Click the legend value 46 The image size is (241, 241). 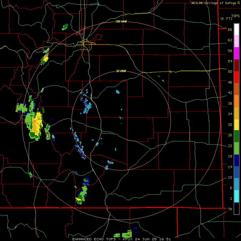(x=230, y=82)
